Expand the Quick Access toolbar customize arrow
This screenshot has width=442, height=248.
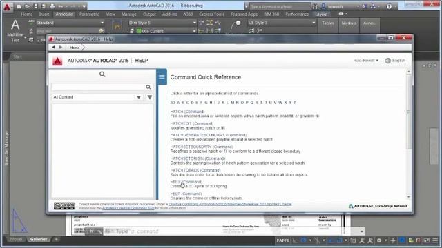tap(84, 6)
